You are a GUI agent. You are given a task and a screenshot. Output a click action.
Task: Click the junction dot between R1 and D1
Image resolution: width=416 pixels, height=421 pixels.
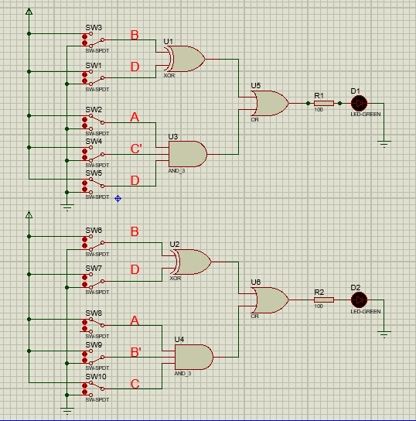[339, 103]
